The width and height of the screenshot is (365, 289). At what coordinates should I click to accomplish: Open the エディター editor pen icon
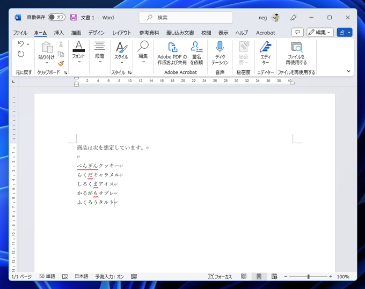265,47
